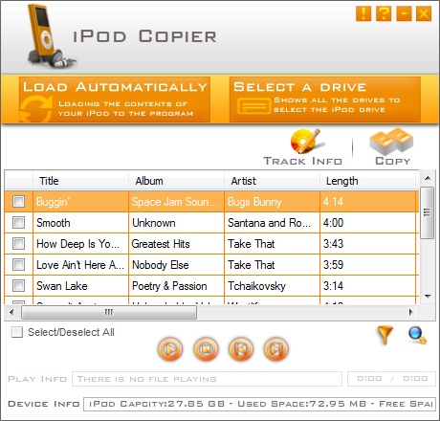The height and width of the screenshot is (421, 440).
Task: Click the Device Info capacity field
Action: click(259, 404)
